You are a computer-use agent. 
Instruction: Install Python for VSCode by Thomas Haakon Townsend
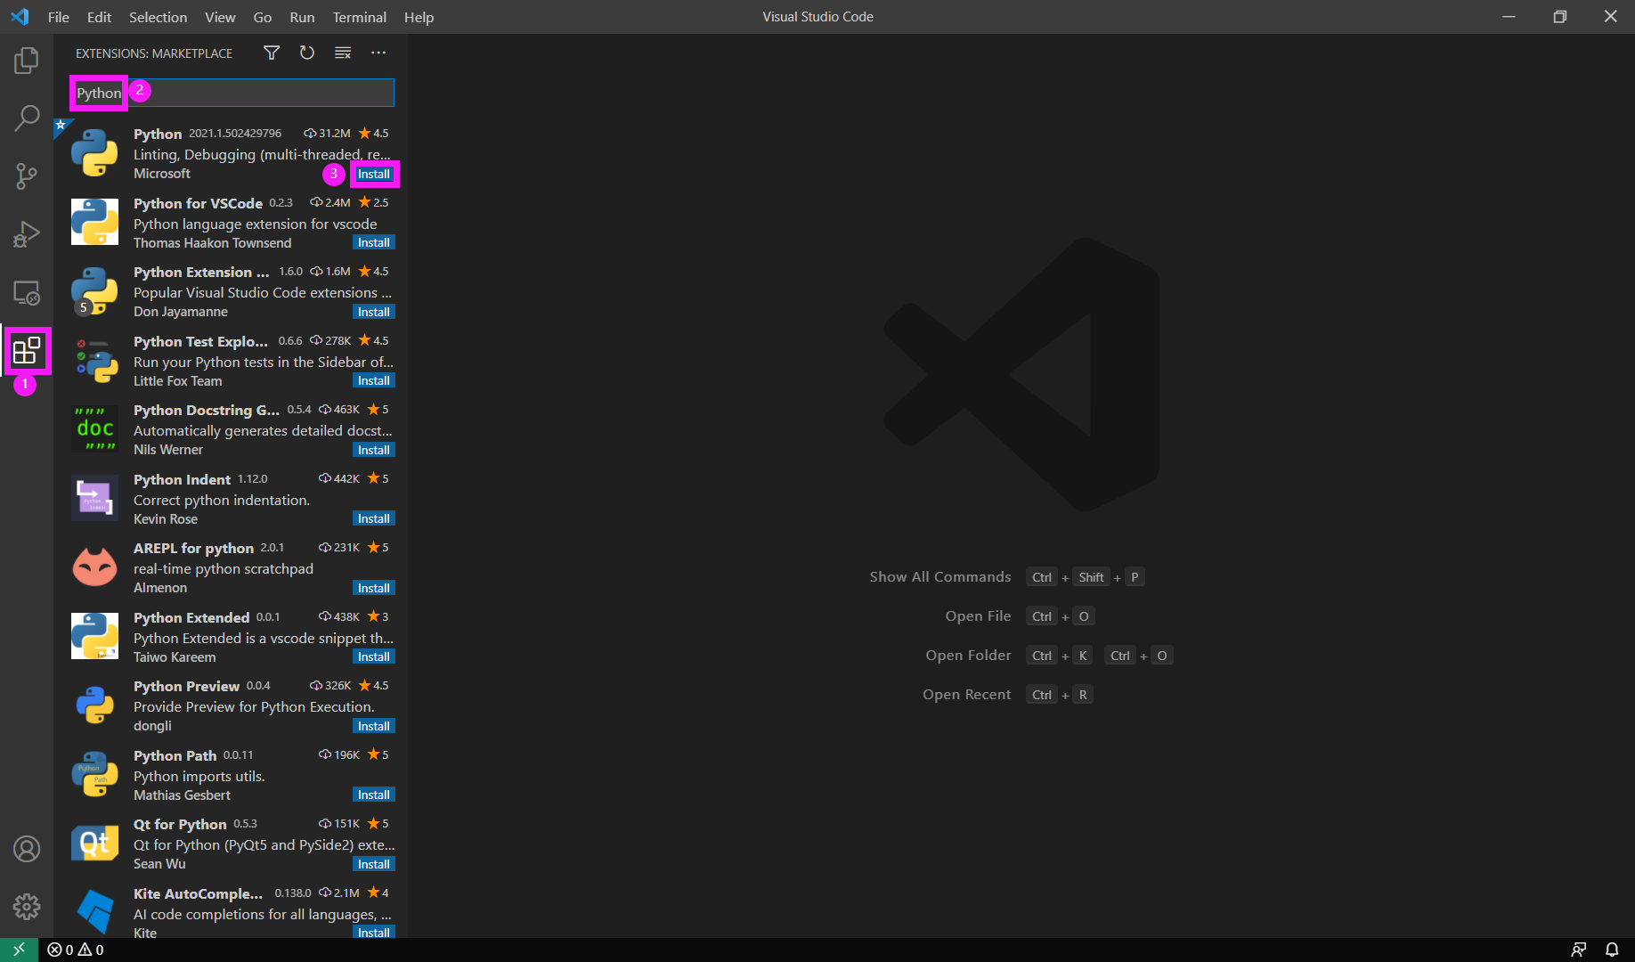[x=374, y=242]
